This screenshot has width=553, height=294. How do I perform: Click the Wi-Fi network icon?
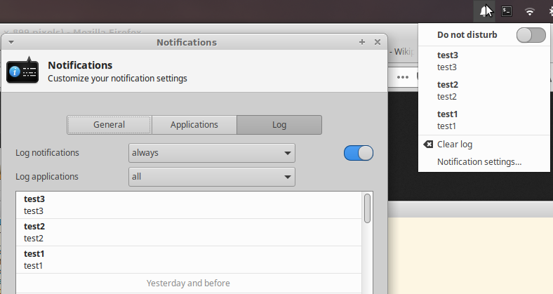(530, 11)
